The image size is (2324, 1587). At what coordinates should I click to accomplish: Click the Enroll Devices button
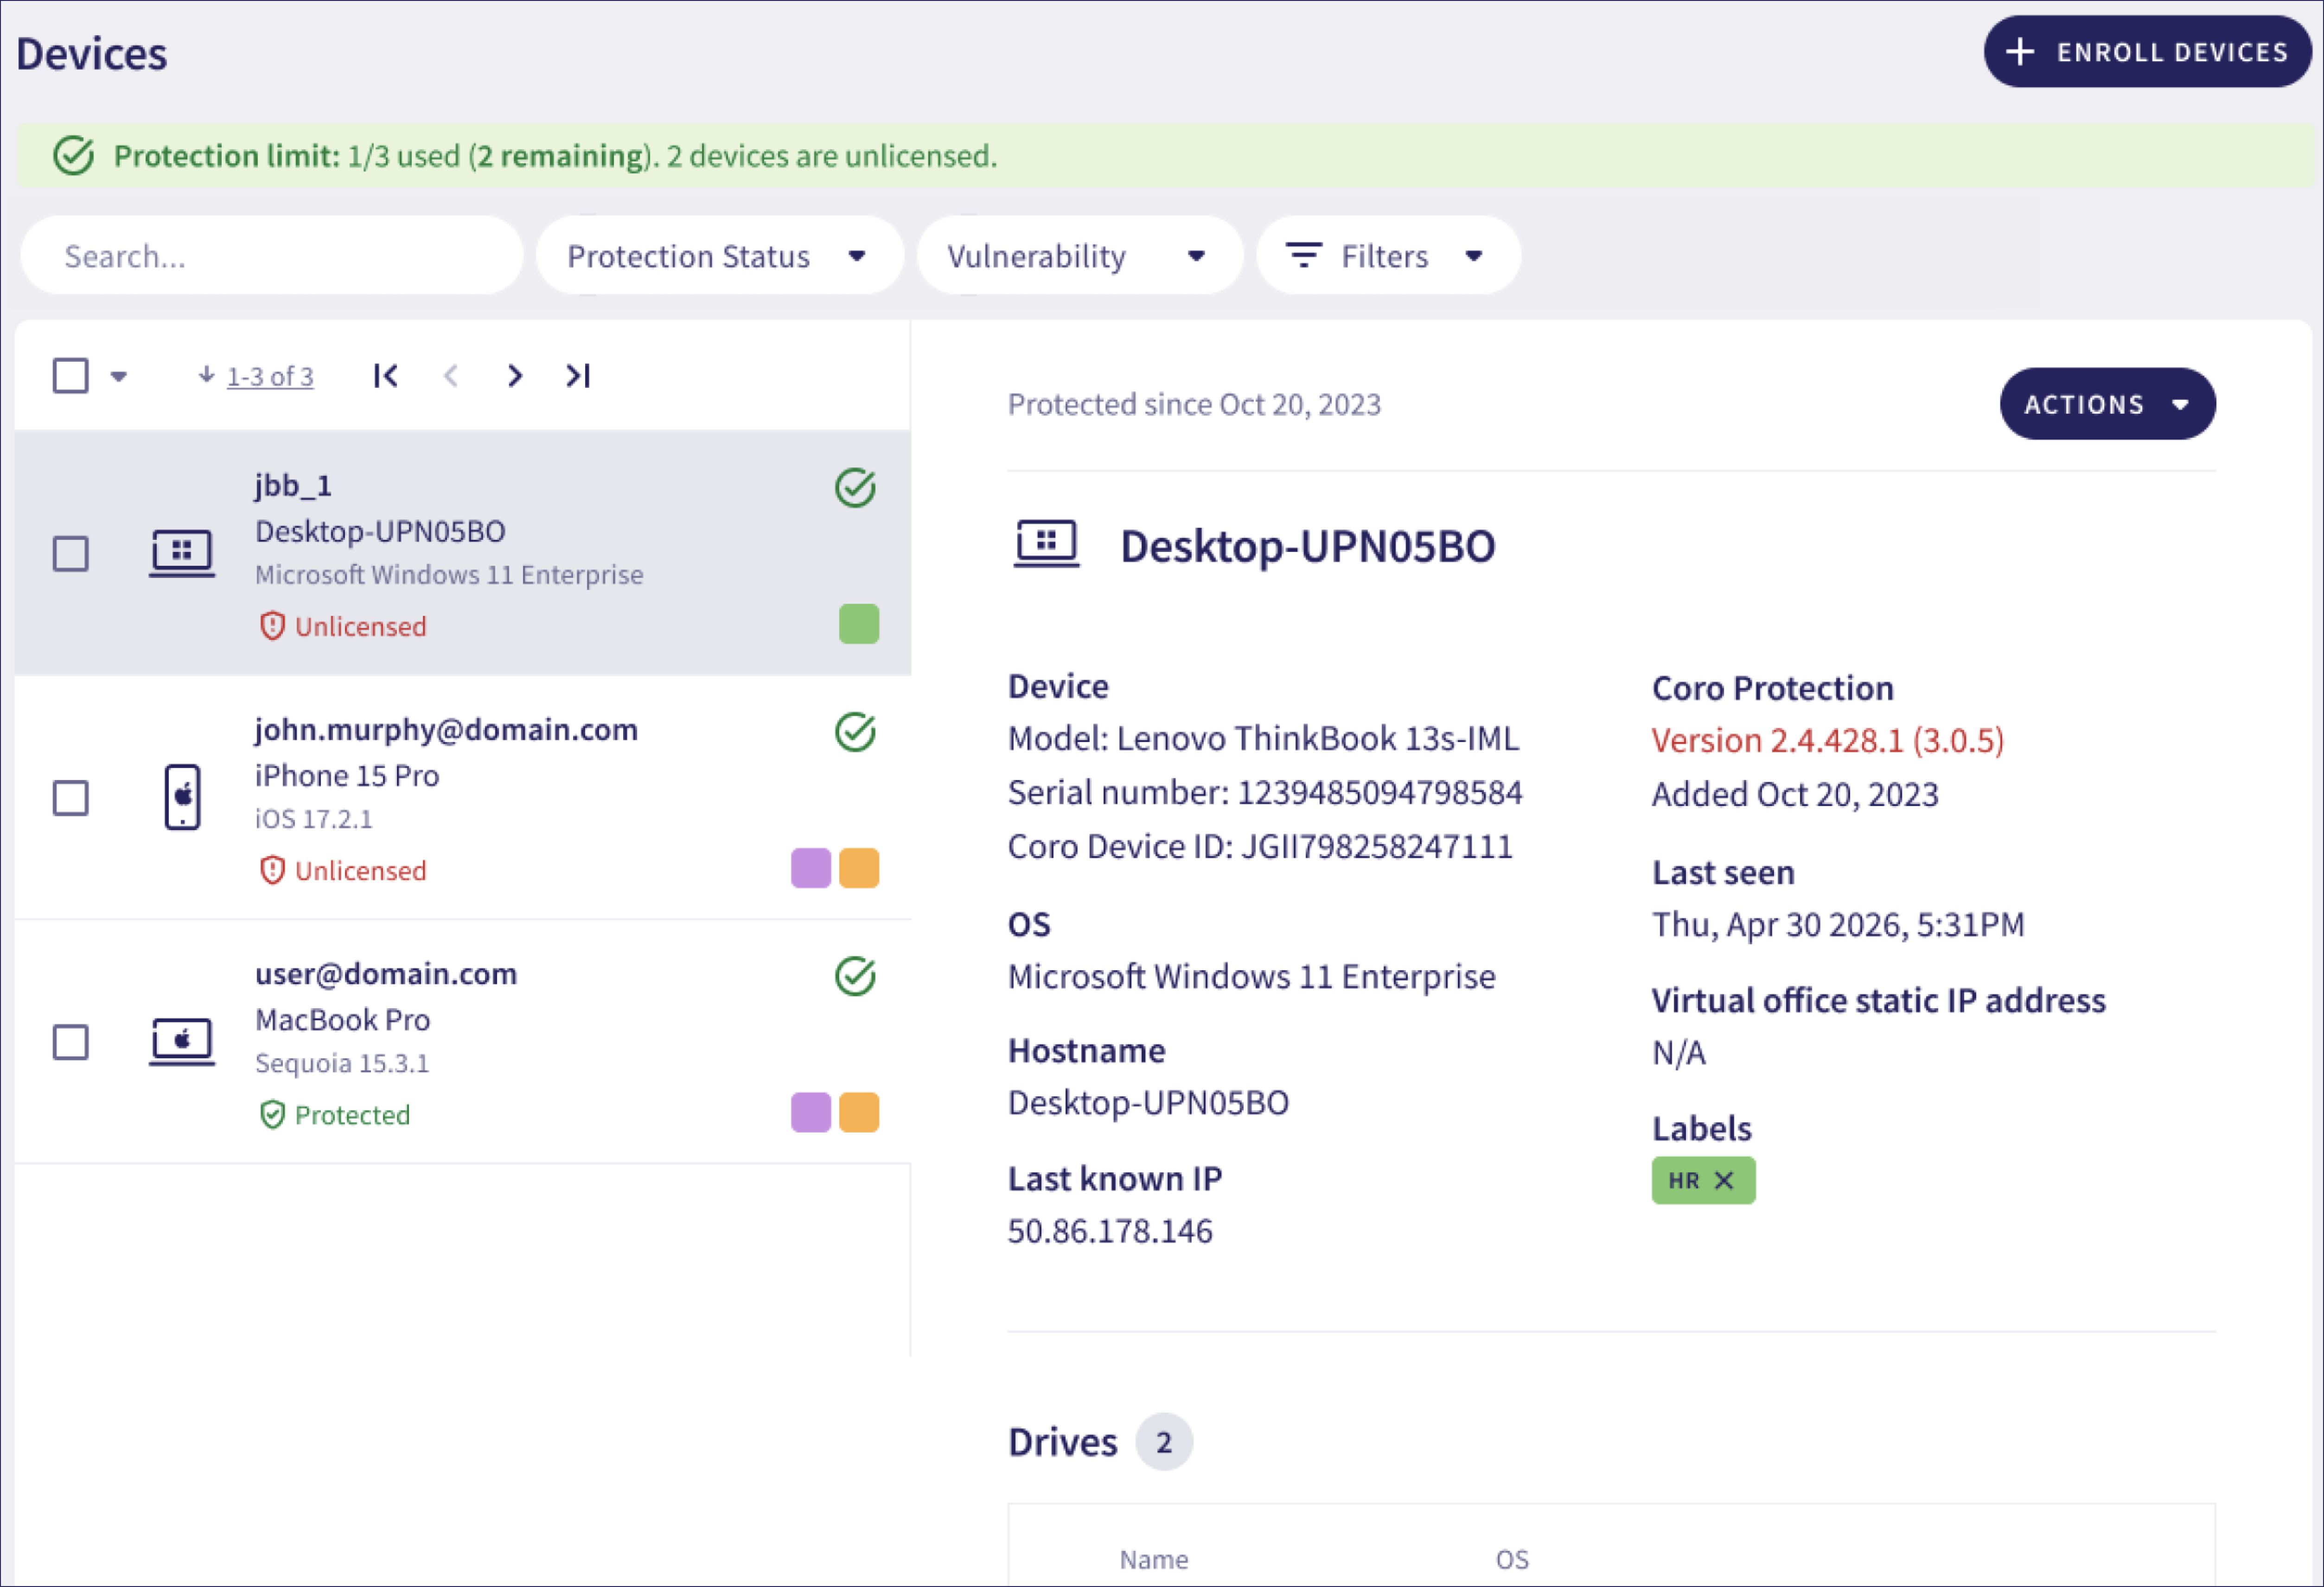pyautogui.click(x=2146, y=52)
